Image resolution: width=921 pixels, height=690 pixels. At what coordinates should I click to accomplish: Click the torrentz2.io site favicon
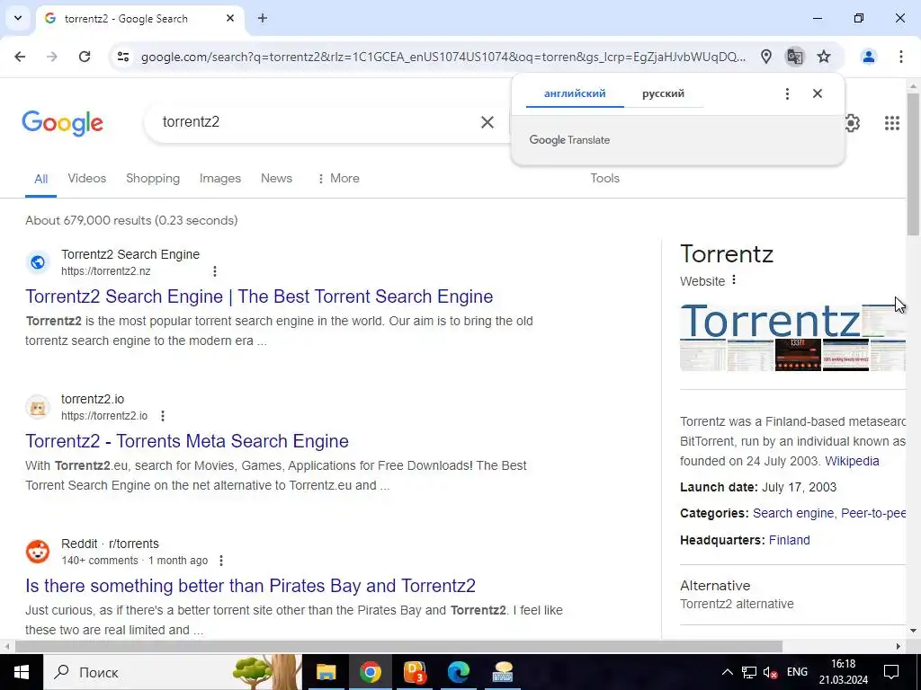pyautogui.click(x=38, y=407)
